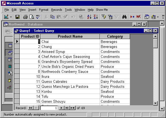
Task: Click the Delete Record toolbar icon
Action: pyautogui.click(x=139, y=17)
